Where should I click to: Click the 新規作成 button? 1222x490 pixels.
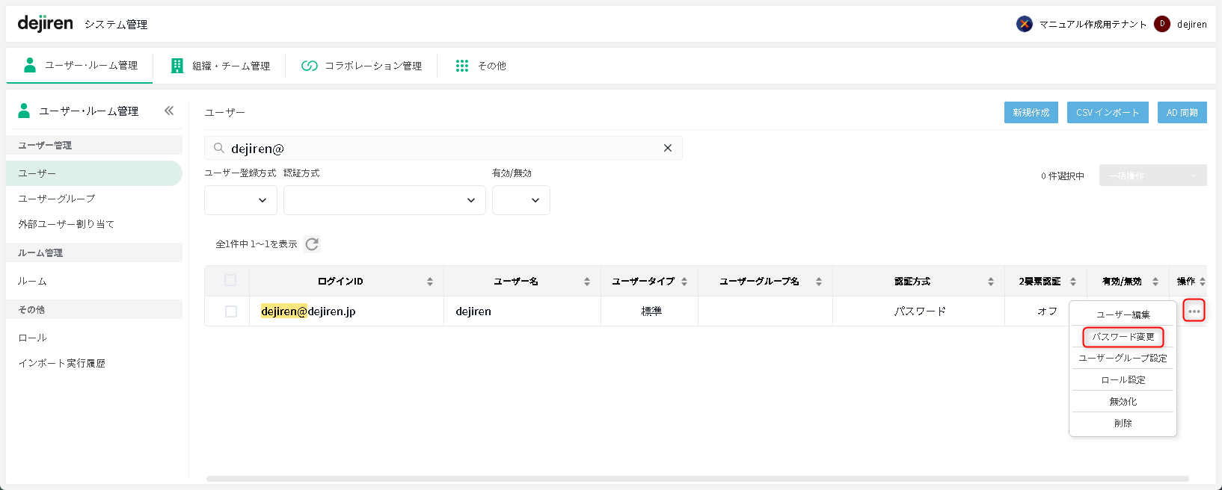click(1031, 113)
